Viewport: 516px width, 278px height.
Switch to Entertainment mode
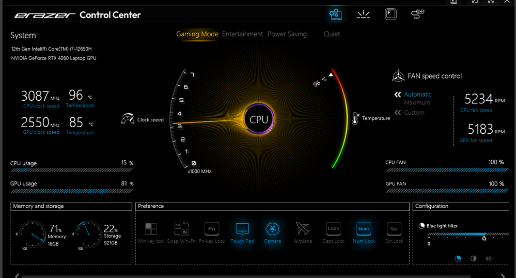point(243,34)
